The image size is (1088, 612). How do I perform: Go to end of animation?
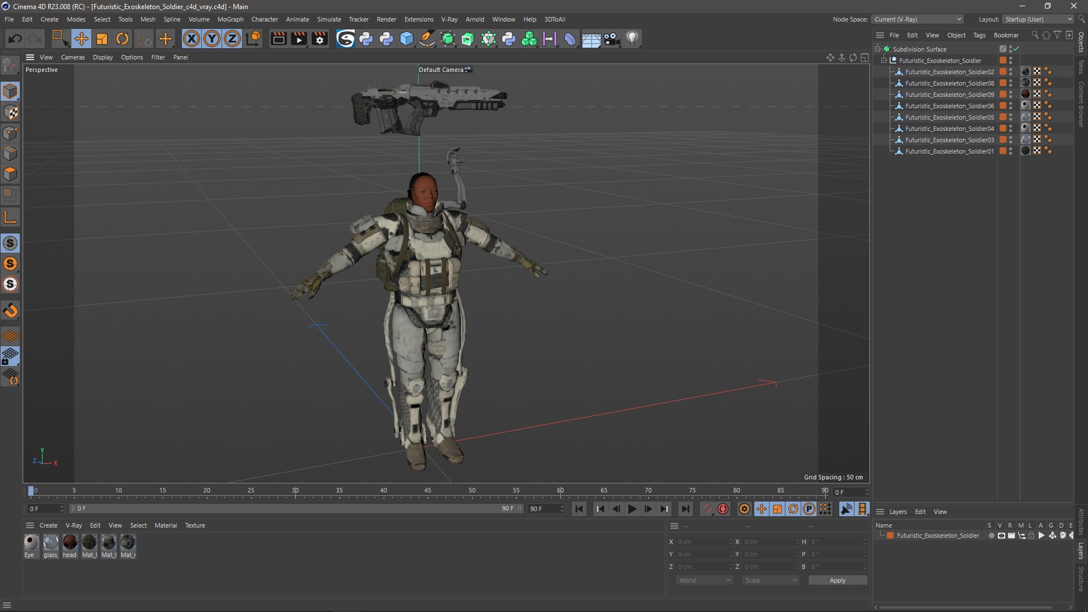(685, 509)
